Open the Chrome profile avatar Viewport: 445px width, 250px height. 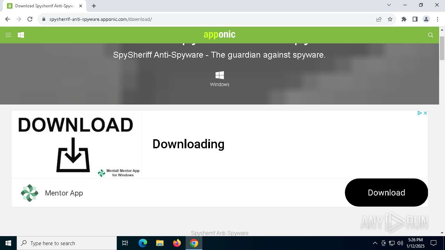click(x=426, y=19)
